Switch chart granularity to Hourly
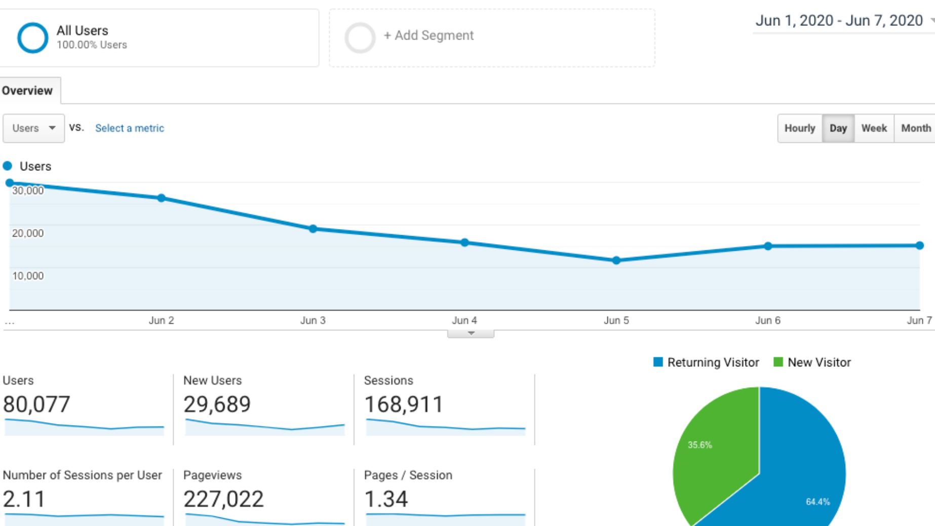Viewport: 935px width, 526px height. click(x=800, y=128)
